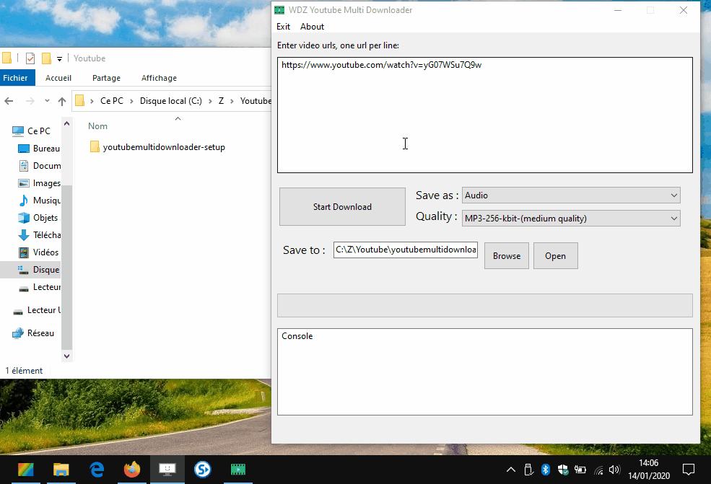Image resolution: width=711 pixels, height=484 pixels.
Task: Click the Windows Security shield tray icon
Action: pyautogui.click(x=563, y=470)
